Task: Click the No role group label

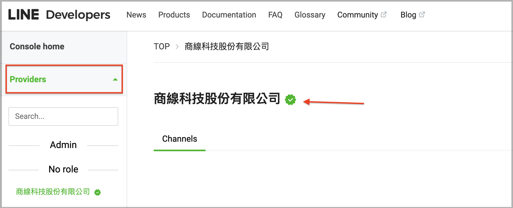Action: pos(63,169)
